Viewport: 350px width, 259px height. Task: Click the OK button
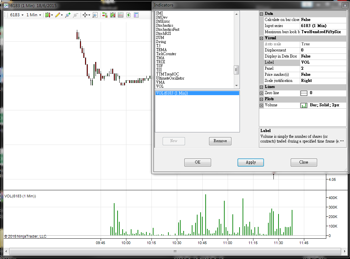point(198,163)
